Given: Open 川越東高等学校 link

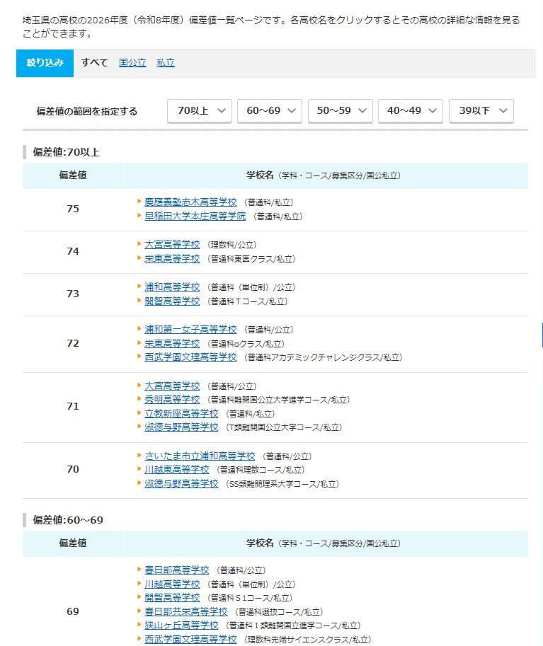Looking at the screenshot, I should pyautogui.click(x=176, y=470).
